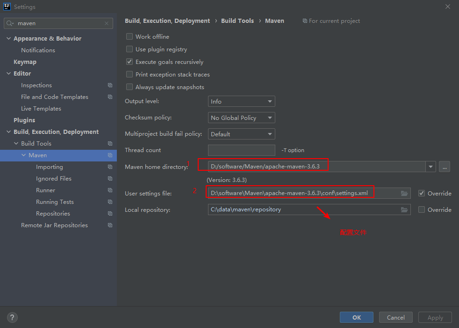459x328 pixels.
Task: Click the Thread count input field
Action: click(241, 150)
